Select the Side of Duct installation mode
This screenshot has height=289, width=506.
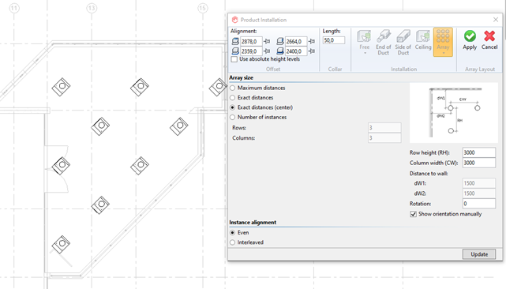coord(403,42)
